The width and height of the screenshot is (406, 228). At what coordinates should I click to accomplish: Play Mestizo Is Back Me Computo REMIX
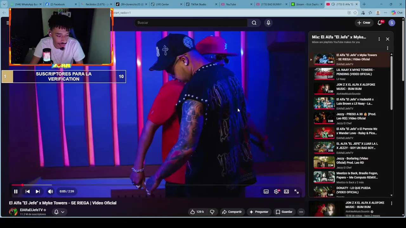click(x=349, y=178)
